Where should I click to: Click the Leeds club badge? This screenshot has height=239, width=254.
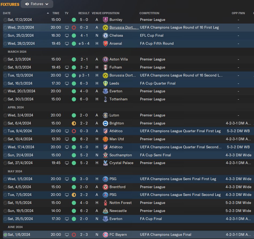tap(105, 83)
